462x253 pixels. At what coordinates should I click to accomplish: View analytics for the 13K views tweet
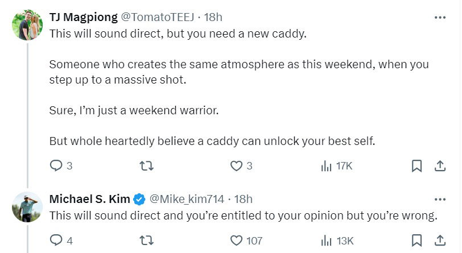click(327, 240)
